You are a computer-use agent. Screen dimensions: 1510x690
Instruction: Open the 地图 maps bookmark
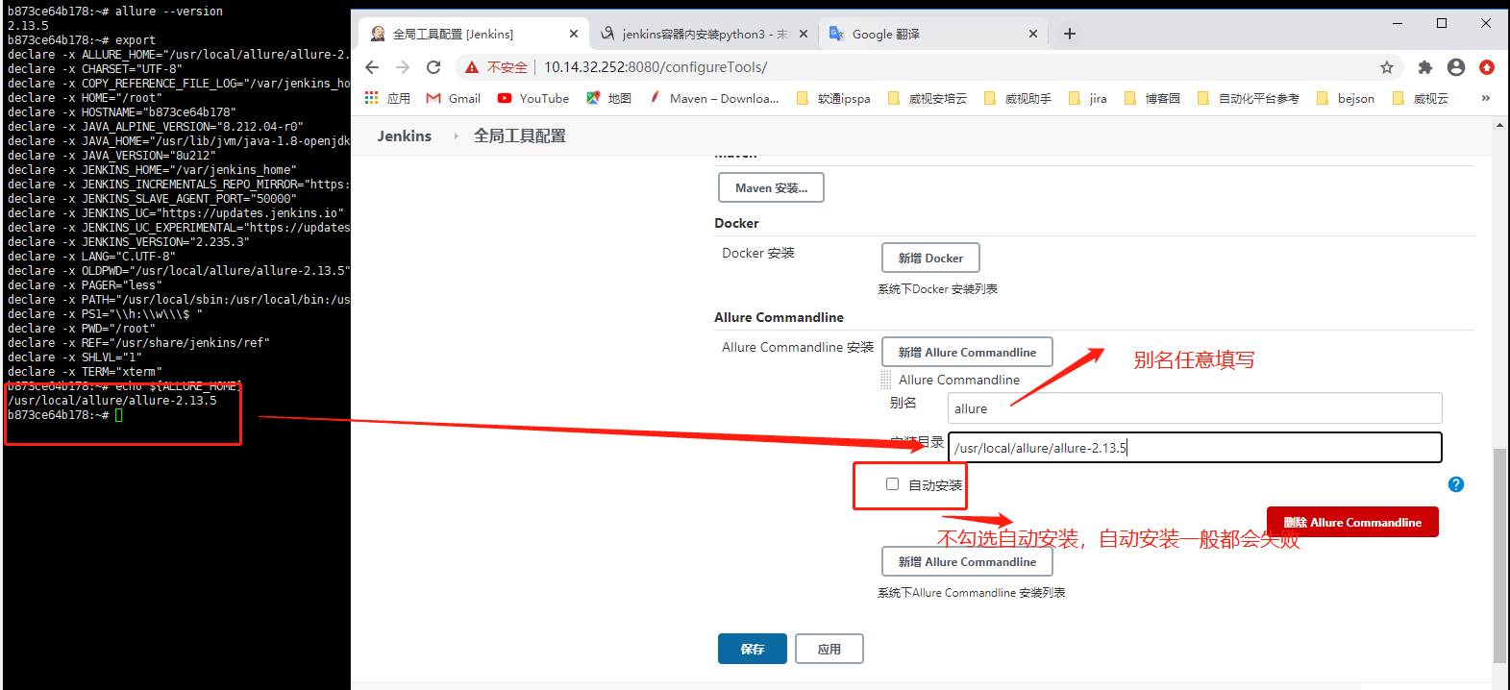pos(608,98)
